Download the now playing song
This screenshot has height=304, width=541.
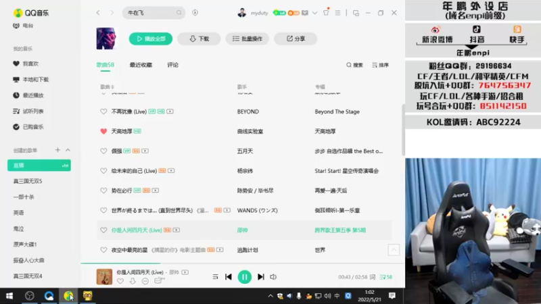(x=133, y=281)
